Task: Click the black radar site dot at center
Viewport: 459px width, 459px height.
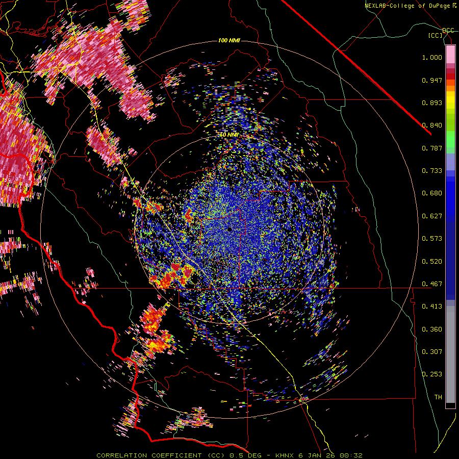Action: [230, 229]
